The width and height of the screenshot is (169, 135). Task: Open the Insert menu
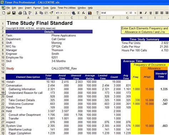tap(28, 8)
